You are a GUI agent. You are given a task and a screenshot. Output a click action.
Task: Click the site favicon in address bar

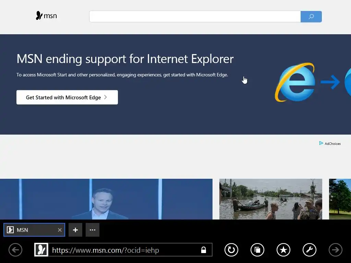coord(41,250)
